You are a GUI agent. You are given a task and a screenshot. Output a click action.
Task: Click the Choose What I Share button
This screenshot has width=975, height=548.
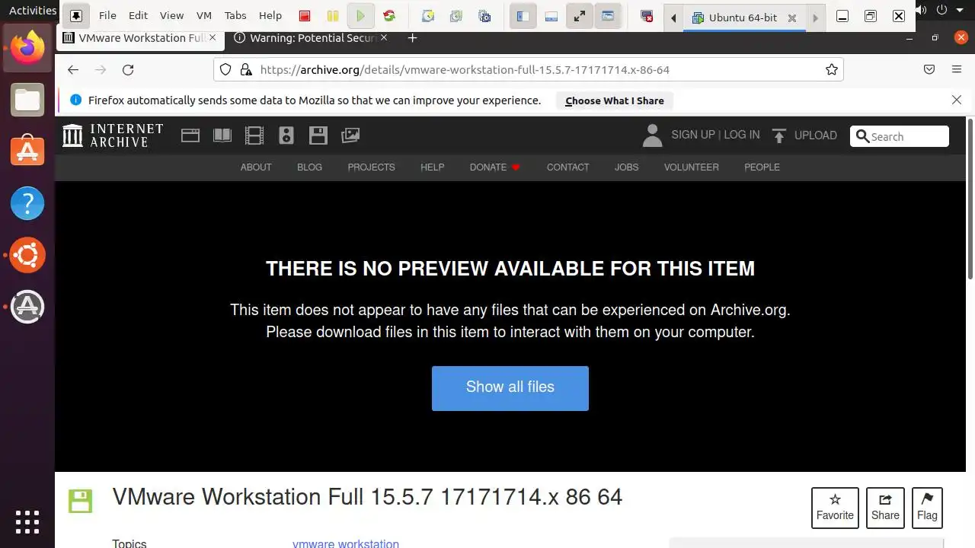(615, 100)
